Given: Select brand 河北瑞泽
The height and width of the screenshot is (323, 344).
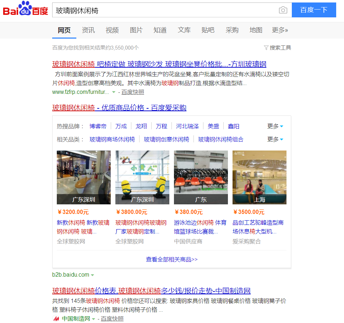Looking at the screenshot, I should (187, 126).
